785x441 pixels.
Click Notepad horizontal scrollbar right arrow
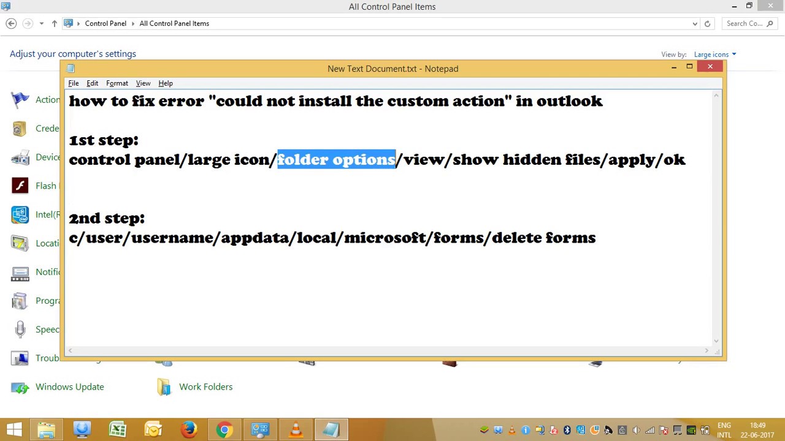[x=706, y=351]
